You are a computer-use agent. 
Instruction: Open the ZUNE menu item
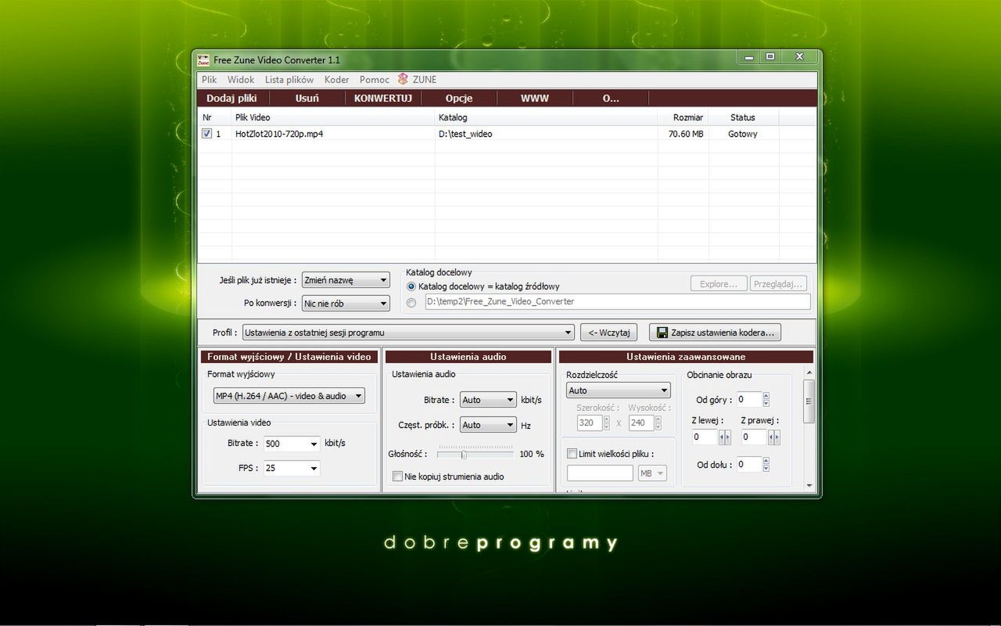pyautogui.click(x=425, y=80)
